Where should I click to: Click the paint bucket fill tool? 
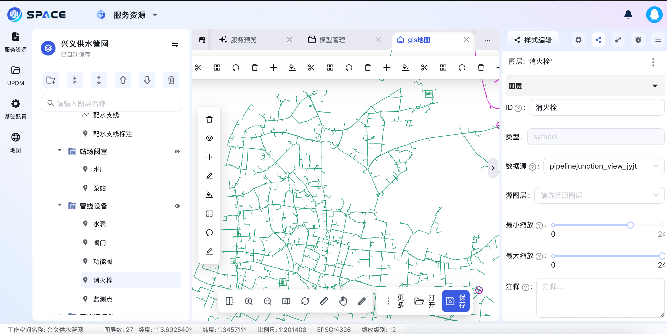[x=209, y=195]
